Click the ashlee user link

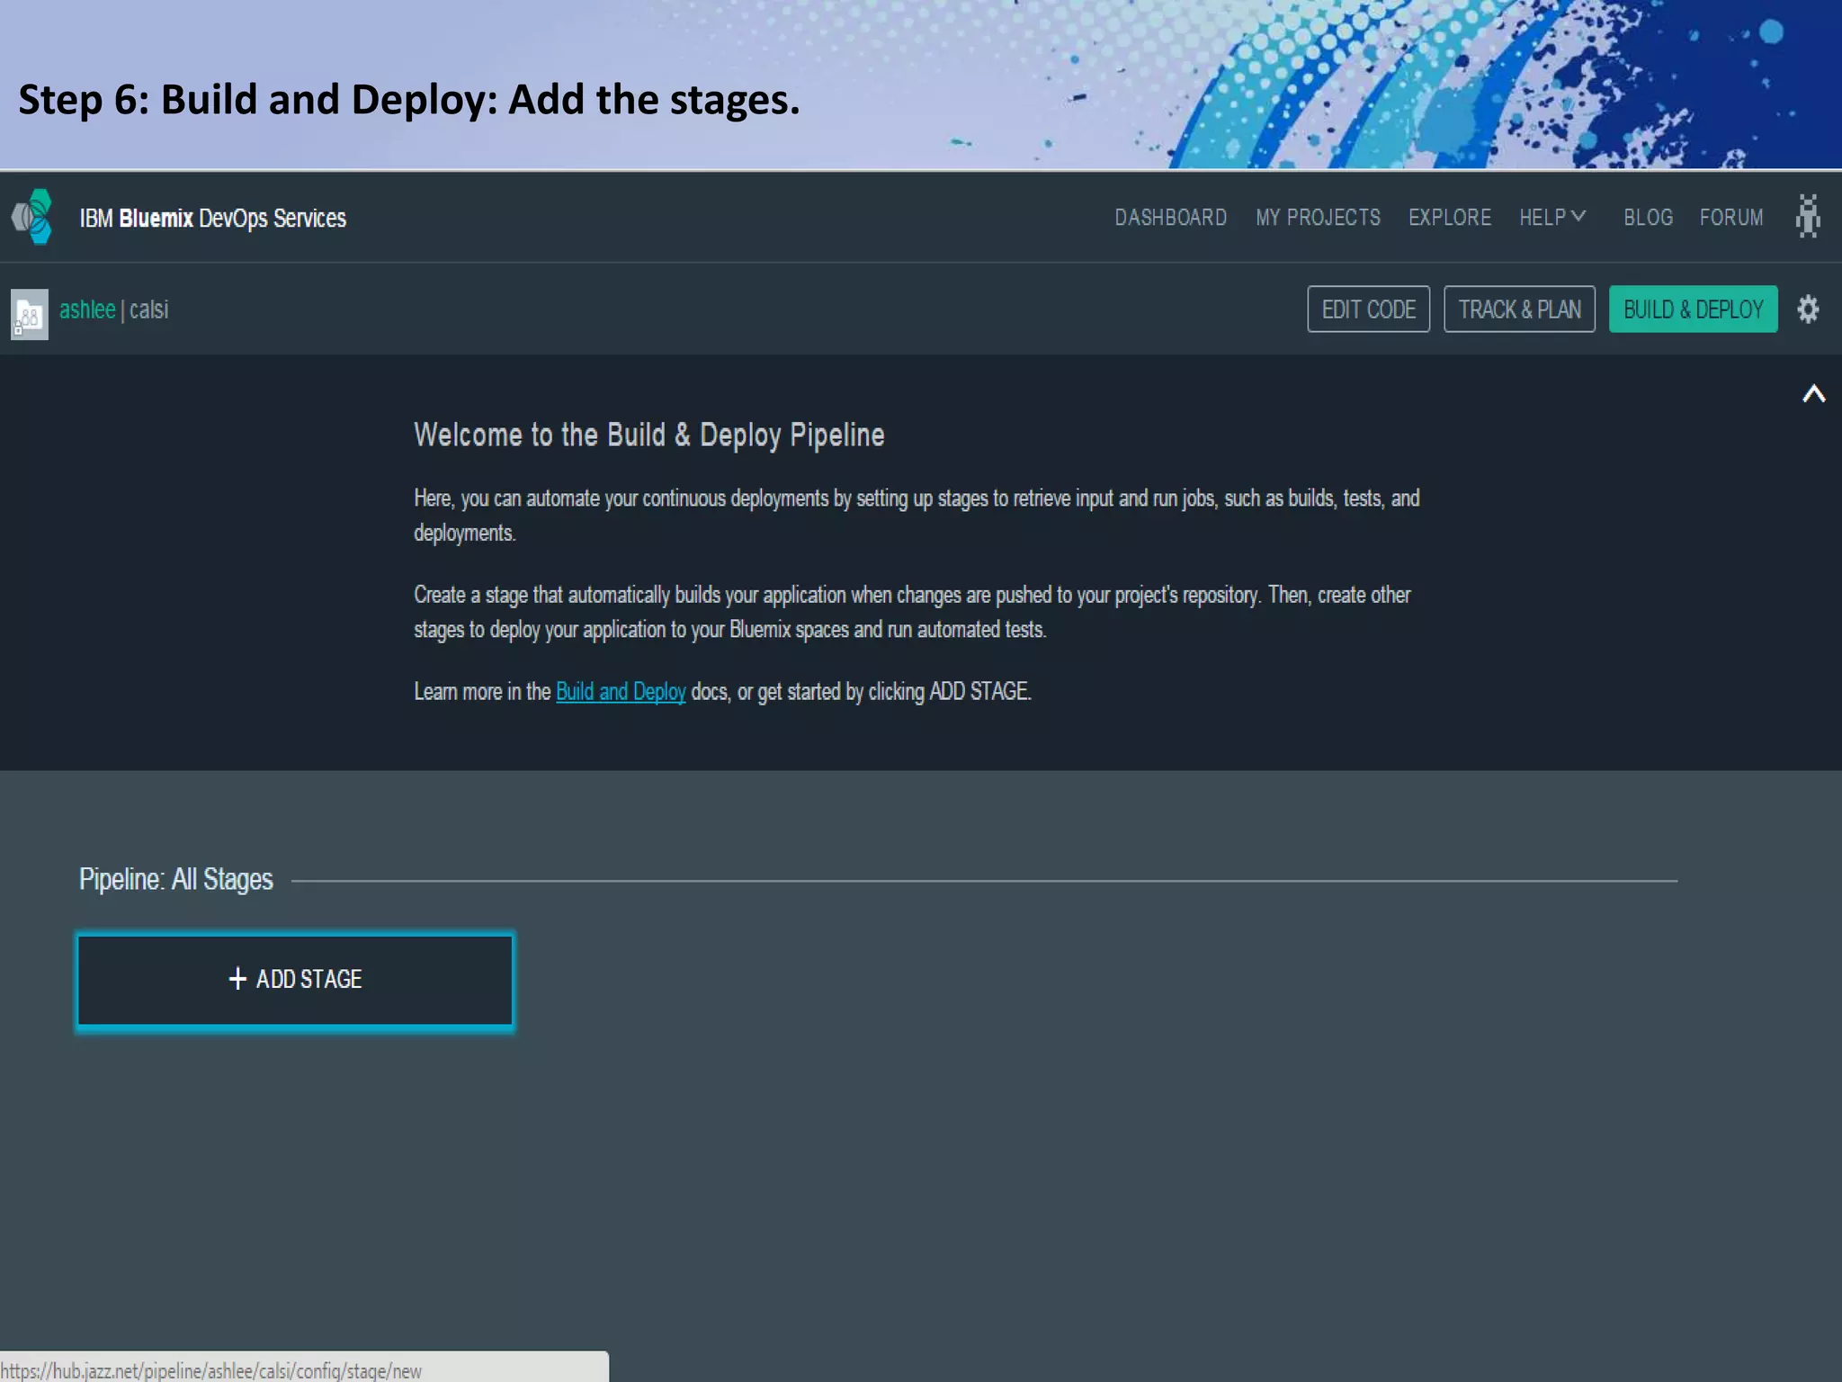(87, 310)
